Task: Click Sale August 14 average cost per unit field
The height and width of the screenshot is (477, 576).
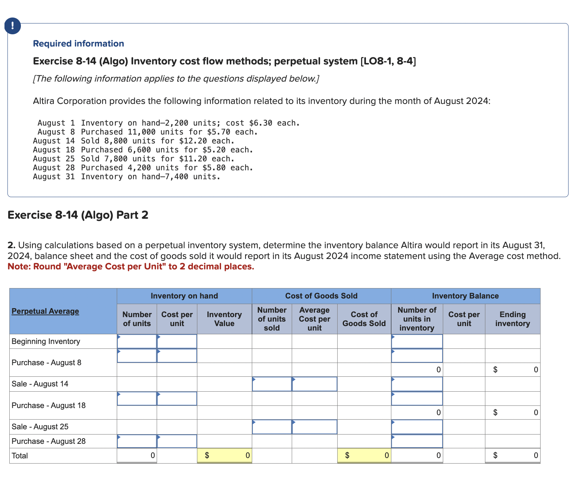Action: (314, 384)
